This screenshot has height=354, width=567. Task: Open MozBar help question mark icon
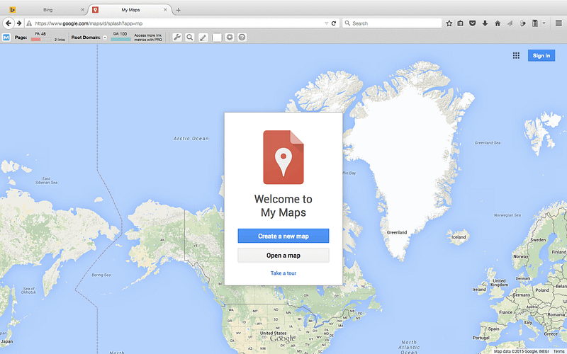[242, 37]
